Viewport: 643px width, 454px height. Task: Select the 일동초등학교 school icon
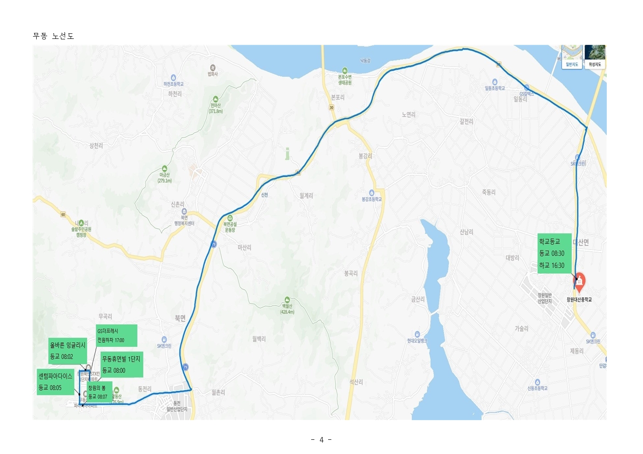click(495, 82)
